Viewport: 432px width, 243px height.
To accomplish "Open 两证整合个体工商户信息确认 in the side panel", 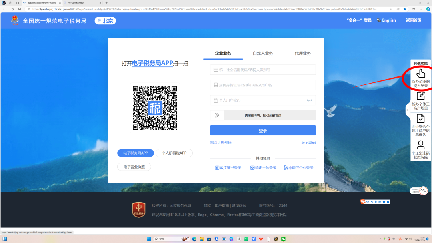I will coord(420,125).
